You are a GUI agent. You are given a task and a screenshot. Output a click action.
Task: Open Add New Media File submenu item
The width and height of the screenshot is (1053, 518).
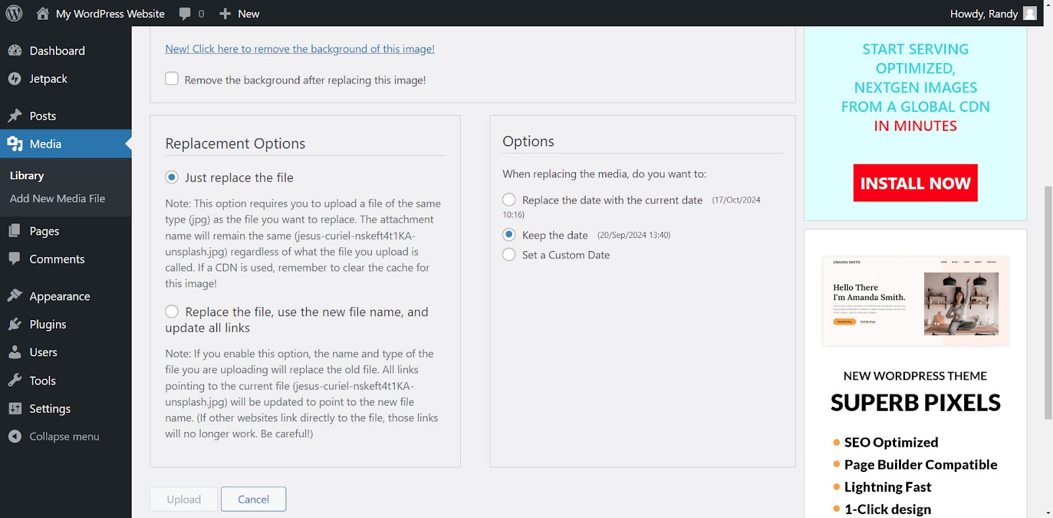(57, 199)
